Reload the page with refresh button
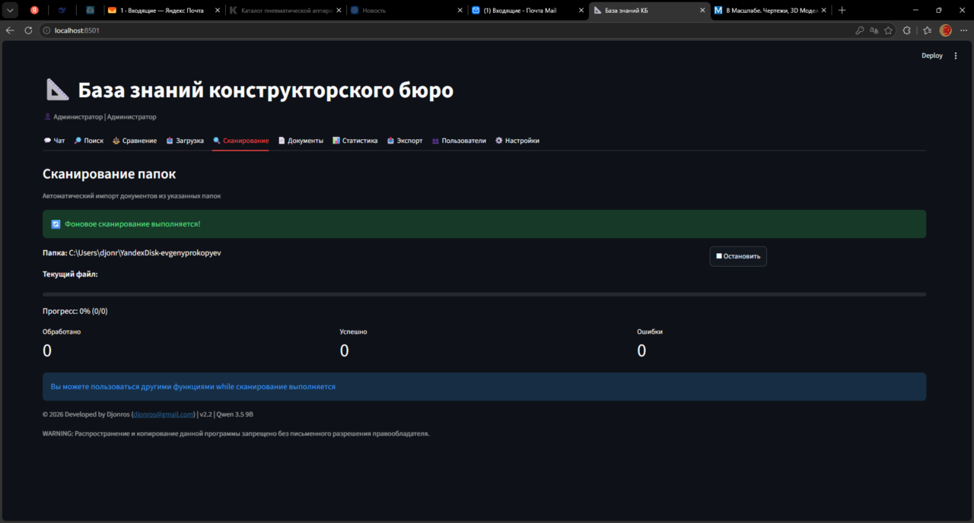Screen dimensions: 974x523 (x=28, y=30)
